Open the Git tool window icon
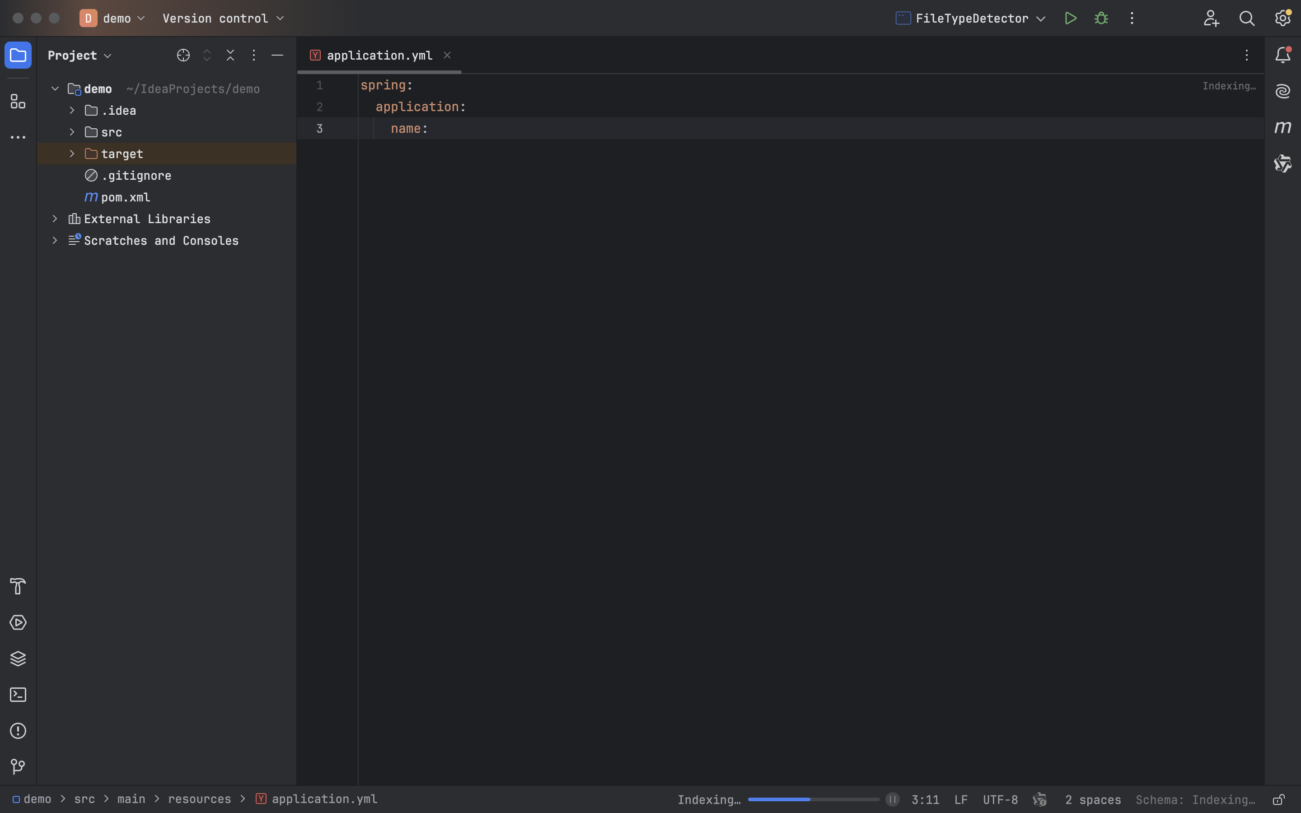Screen dimensions: 1301x813 (x=18, y=767)
